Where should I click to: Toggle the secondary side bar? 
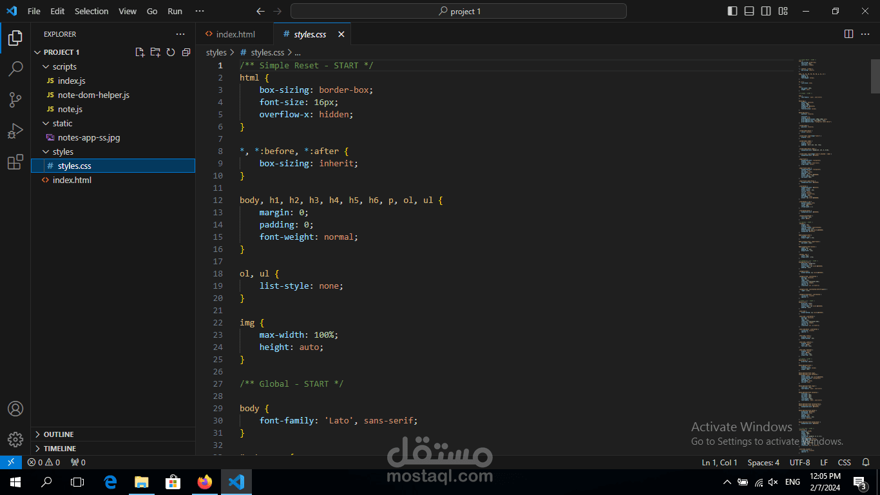(766, 11)
